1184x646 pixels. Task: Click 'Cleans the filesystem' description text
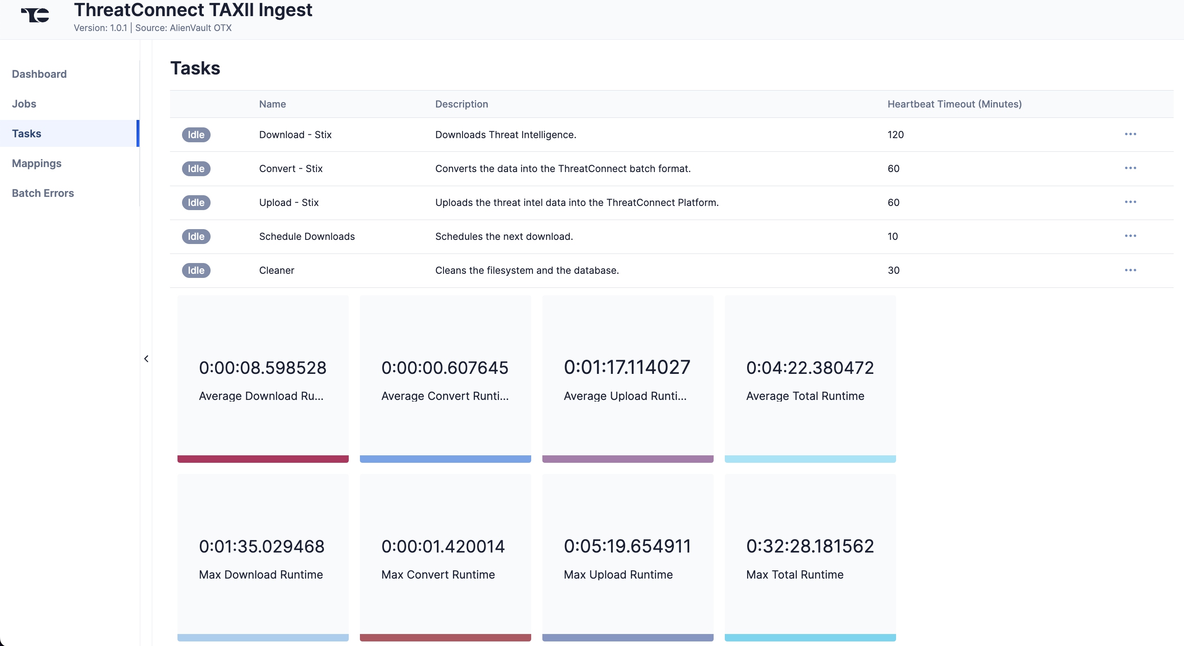(x=527, y=270)
